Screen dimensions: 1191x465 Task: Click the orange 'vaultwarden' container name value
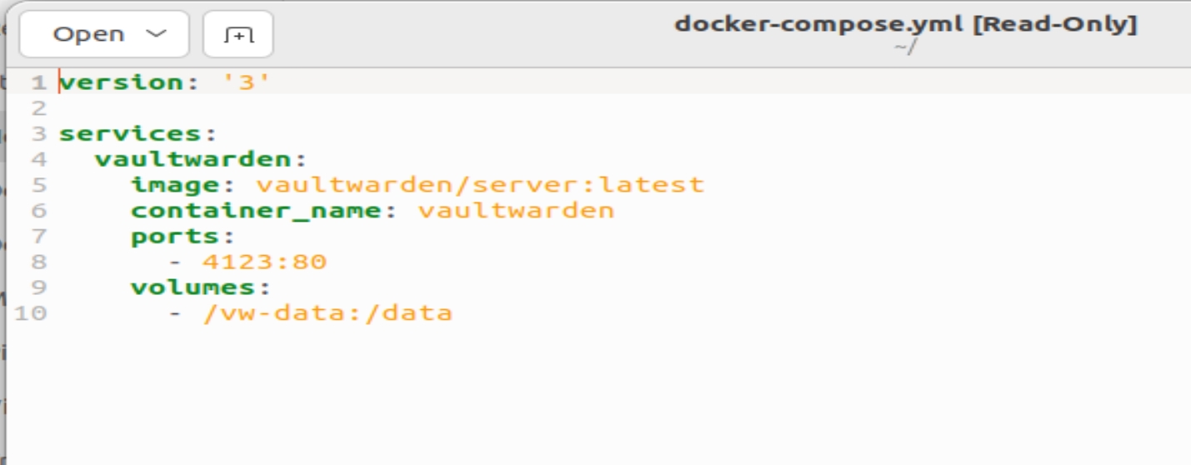coord(516,210)
